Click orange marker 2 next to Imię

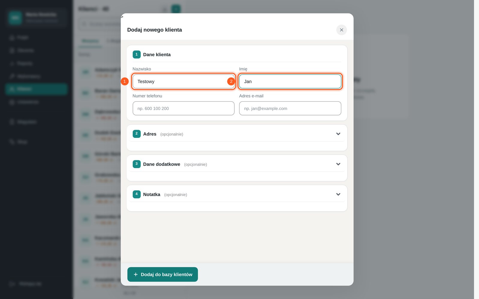pos(231,81)
